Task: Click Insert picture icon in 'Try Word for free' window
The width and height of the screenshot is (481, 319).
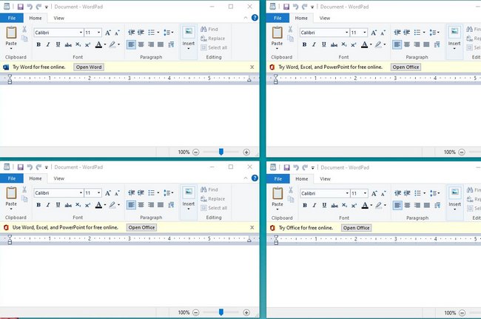Action: pyautogui.click(x=189, y=32)
